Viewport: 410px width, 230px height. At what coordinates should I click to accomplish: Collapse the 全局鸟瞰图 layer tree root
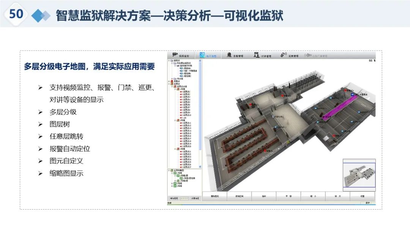pos(169,170)
